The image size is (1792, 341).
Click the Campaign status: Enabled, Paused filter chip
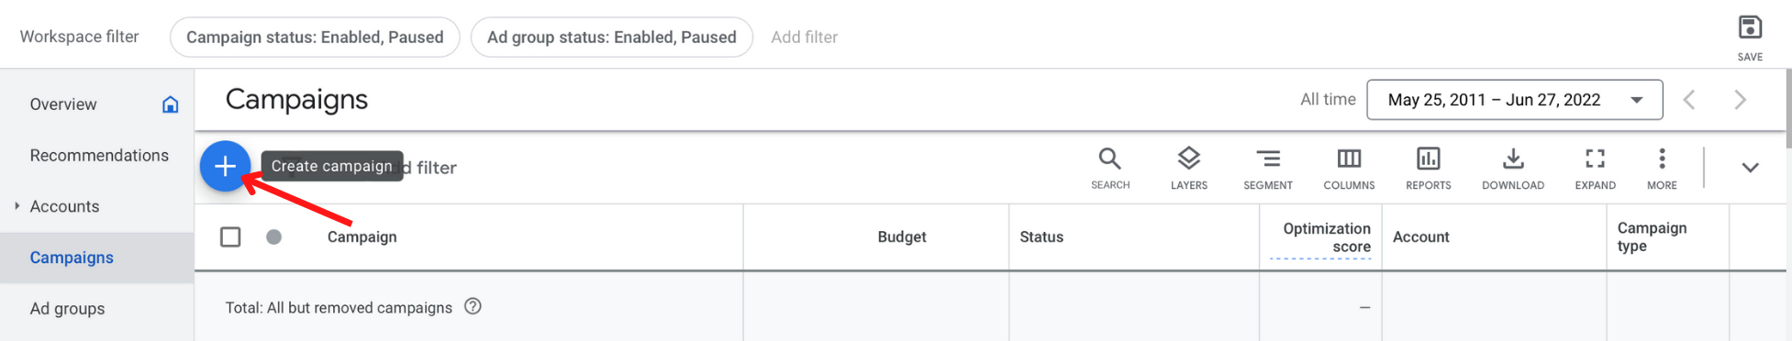pyautogui.click(x=315, y=38)
